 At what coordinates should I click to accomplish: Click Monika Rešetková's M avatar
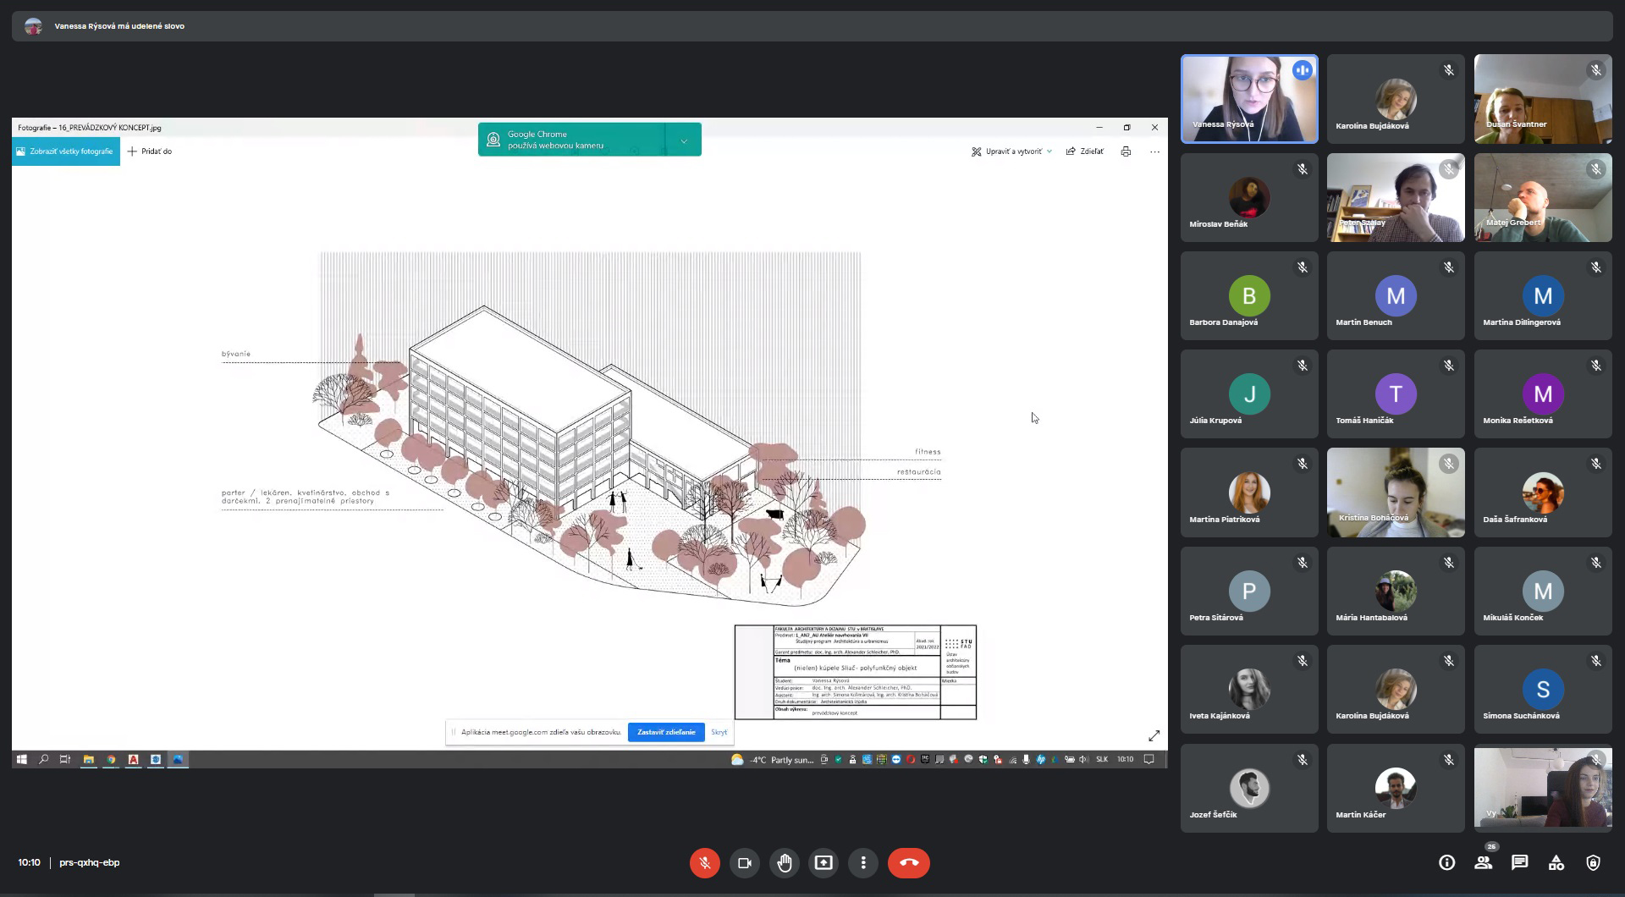[x=1543, y=393]
